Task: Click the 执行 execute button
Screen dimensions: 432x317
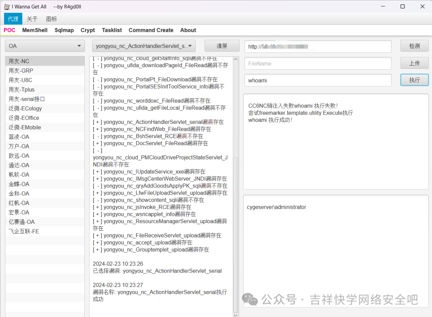Action: pos(414,80)
